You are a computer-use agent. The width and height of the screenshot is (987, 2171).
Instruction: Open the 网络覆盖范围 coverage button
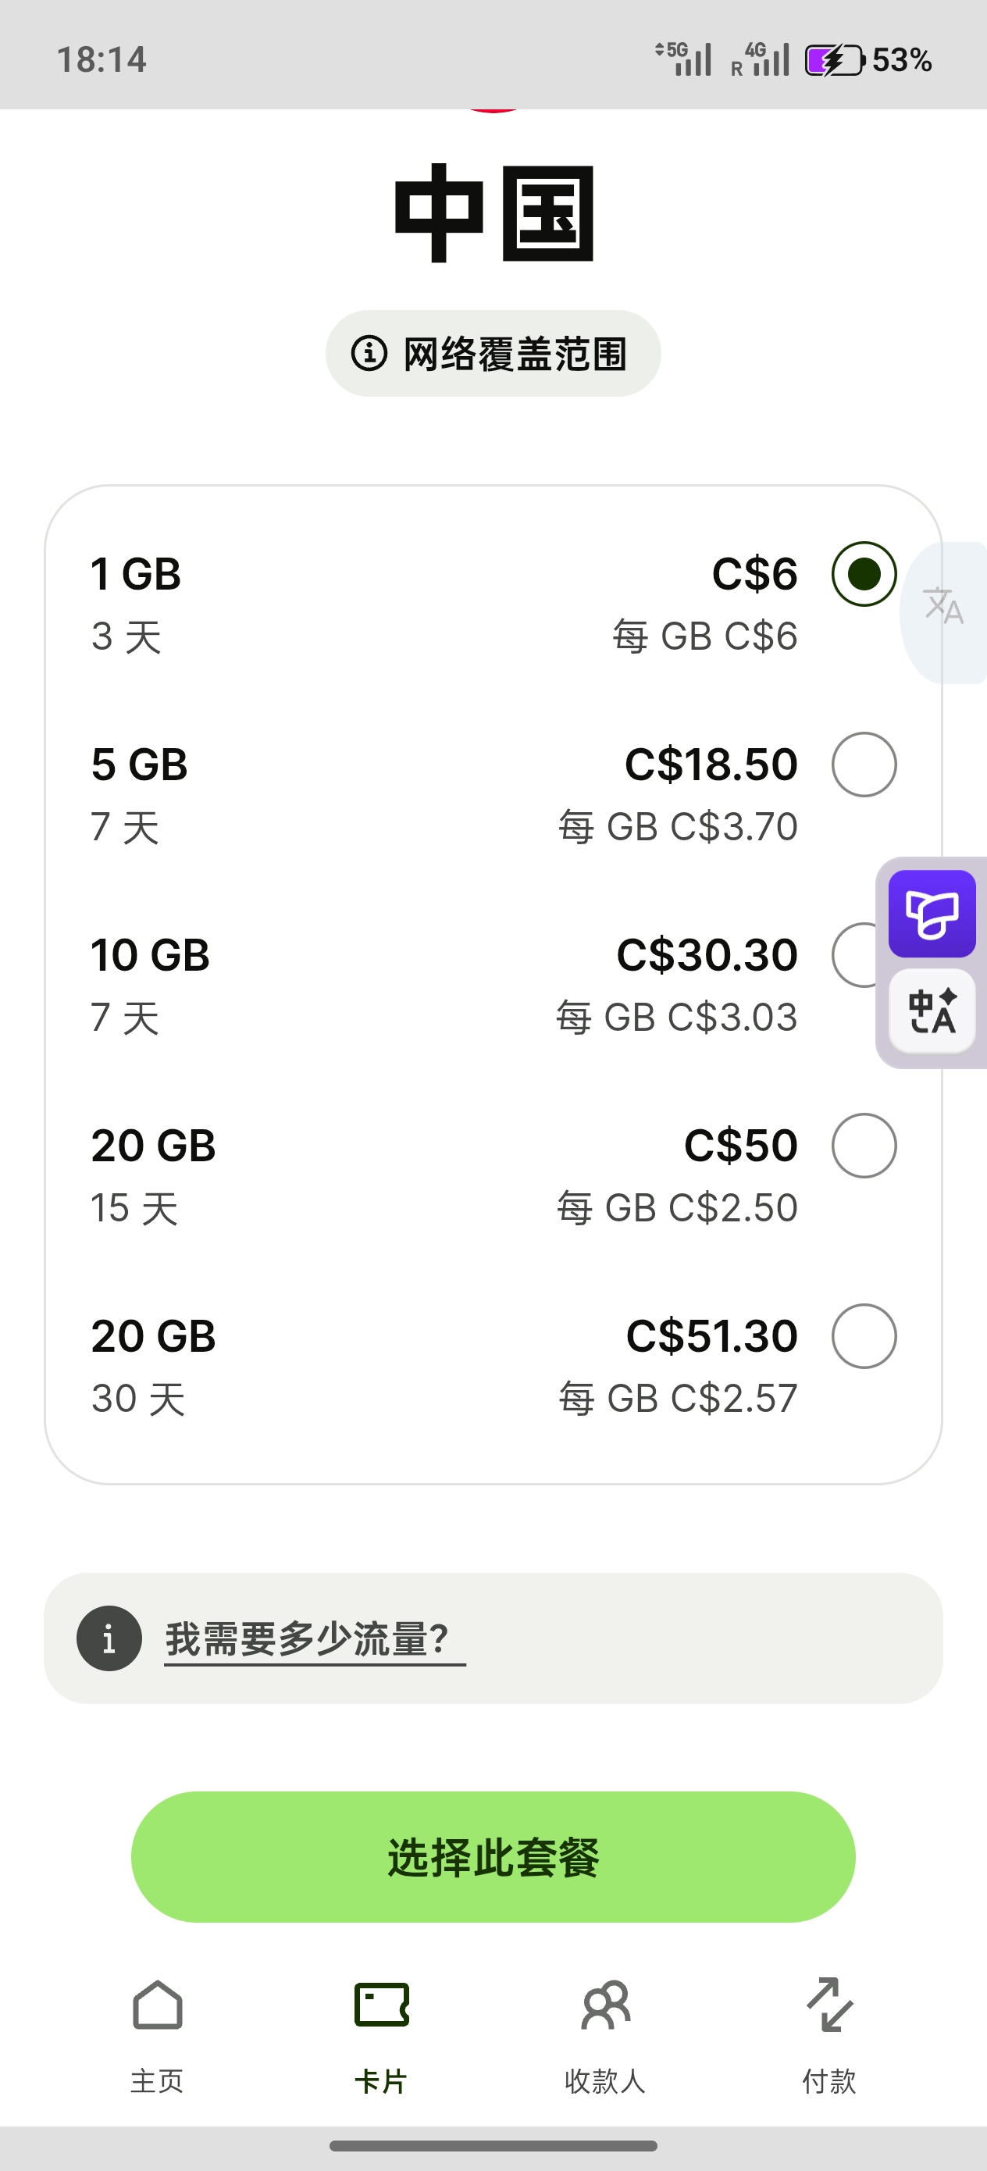coord(493,353)
